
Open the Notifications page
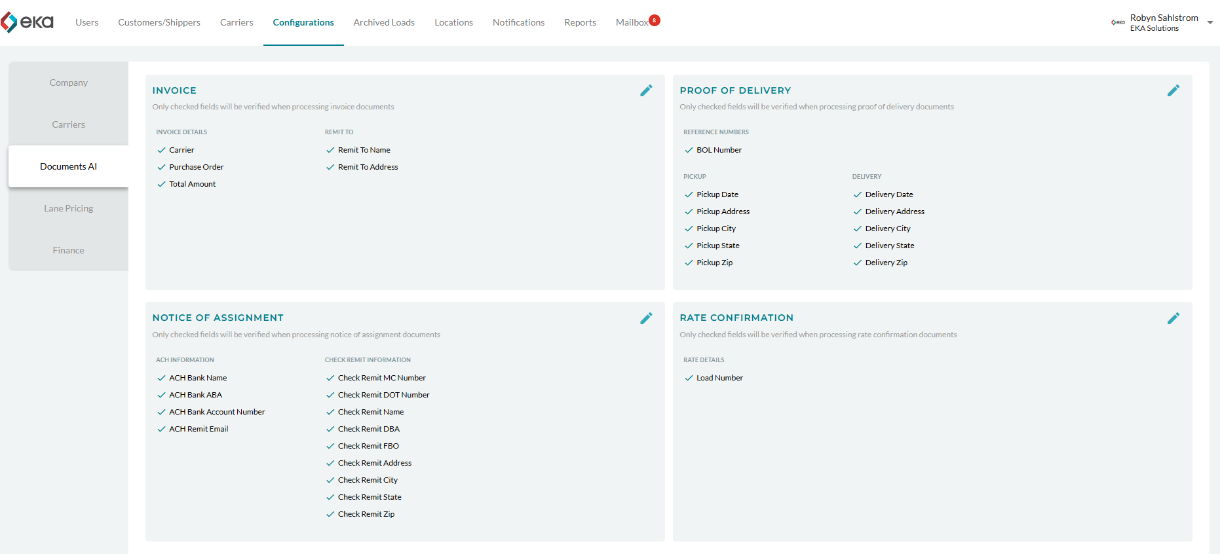click(519, 22)
